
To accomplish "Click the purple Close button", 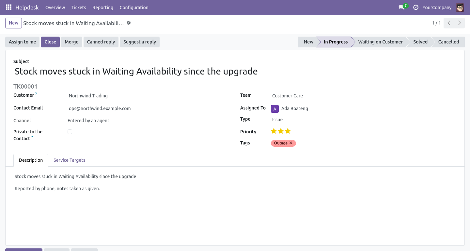I will [50, 42].
